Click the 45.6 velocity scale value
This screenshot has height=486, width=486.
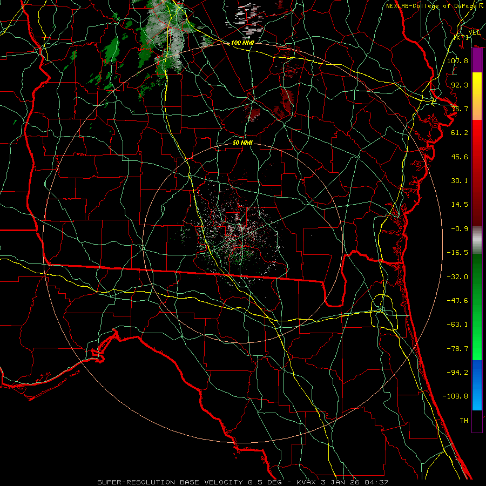[460, 157]
